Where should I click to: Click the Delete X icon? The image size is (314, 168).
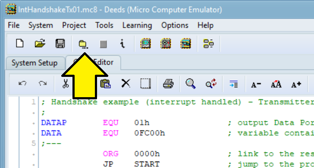click(x=126, y=83)
